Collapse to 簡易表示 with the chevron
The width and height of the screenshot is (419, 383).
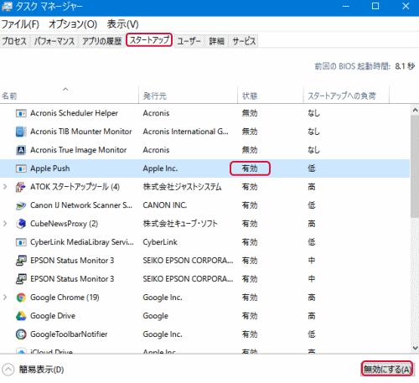click(8, 370)
